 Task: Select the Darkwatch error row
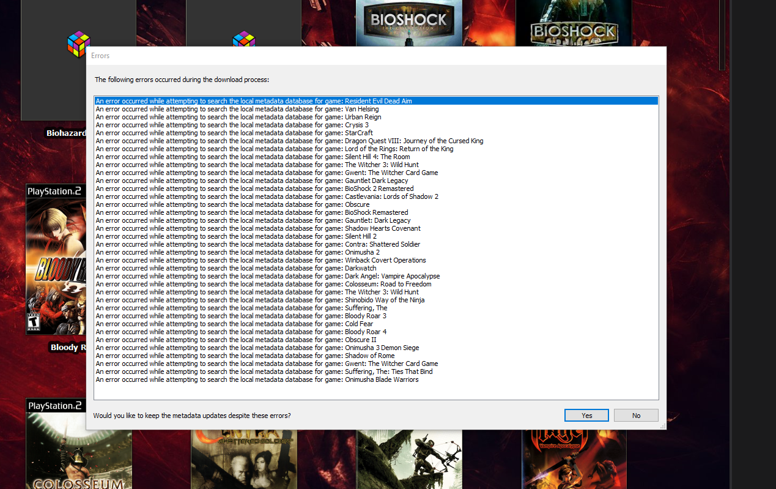[x=376, y=268]
